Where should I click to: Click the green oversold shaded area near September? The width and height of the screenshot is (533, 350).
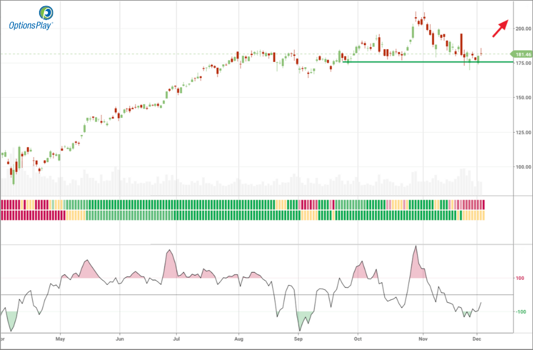coord(303,318)
